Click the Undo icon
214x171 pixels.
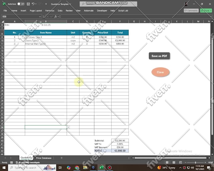click(x=33, y=4)
